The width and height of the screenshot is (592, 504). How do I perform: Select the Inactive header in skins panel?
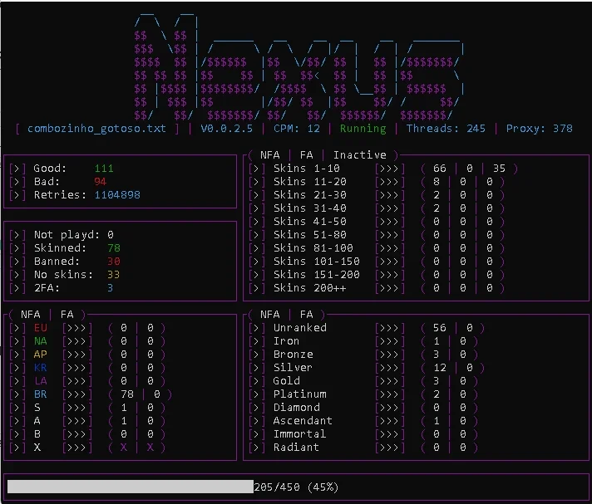359,155
